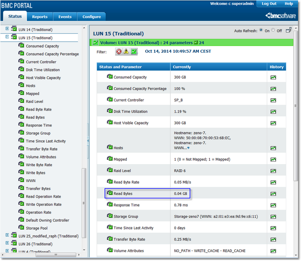Click the LUN 15 volume icon in tree
The width and height of the screenshot is (301, 261).
pyautogui.click(x=14, y=37)
